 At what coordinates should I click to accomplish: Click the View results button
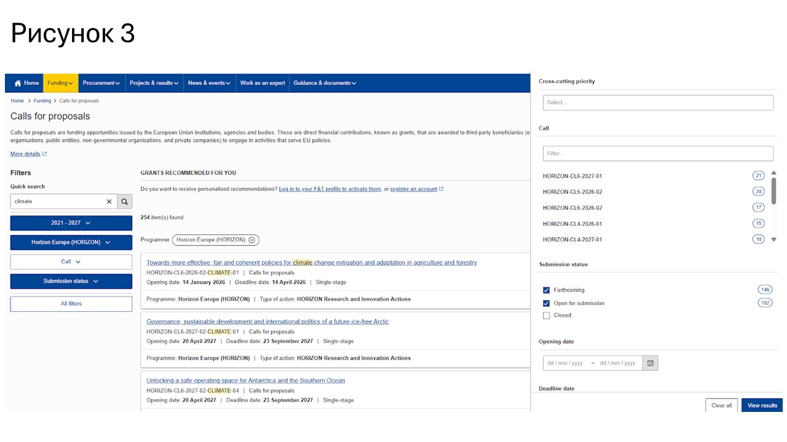(x=762, y=406)
